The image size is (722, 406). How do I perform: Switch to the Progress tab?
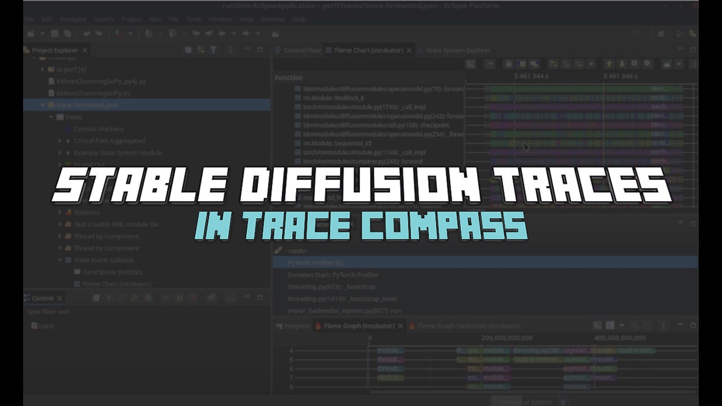(x=292, y=326)
